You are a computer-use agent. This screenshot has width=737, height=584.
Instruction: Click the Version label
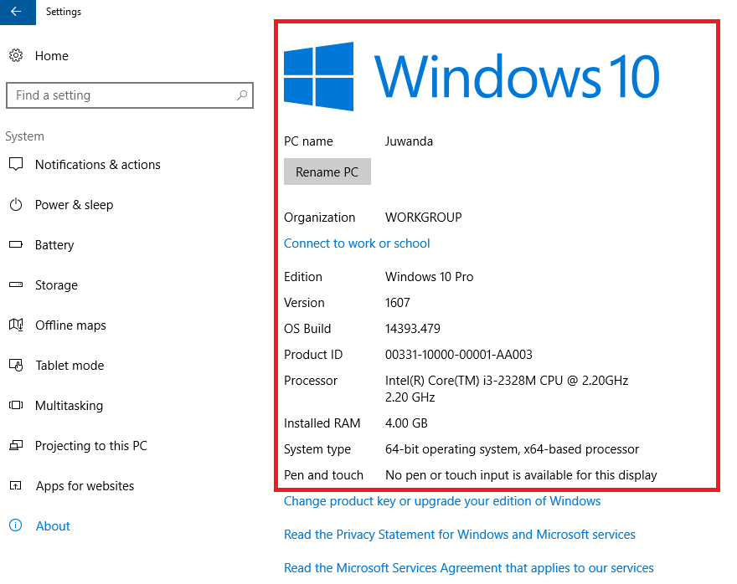point(304,303)
